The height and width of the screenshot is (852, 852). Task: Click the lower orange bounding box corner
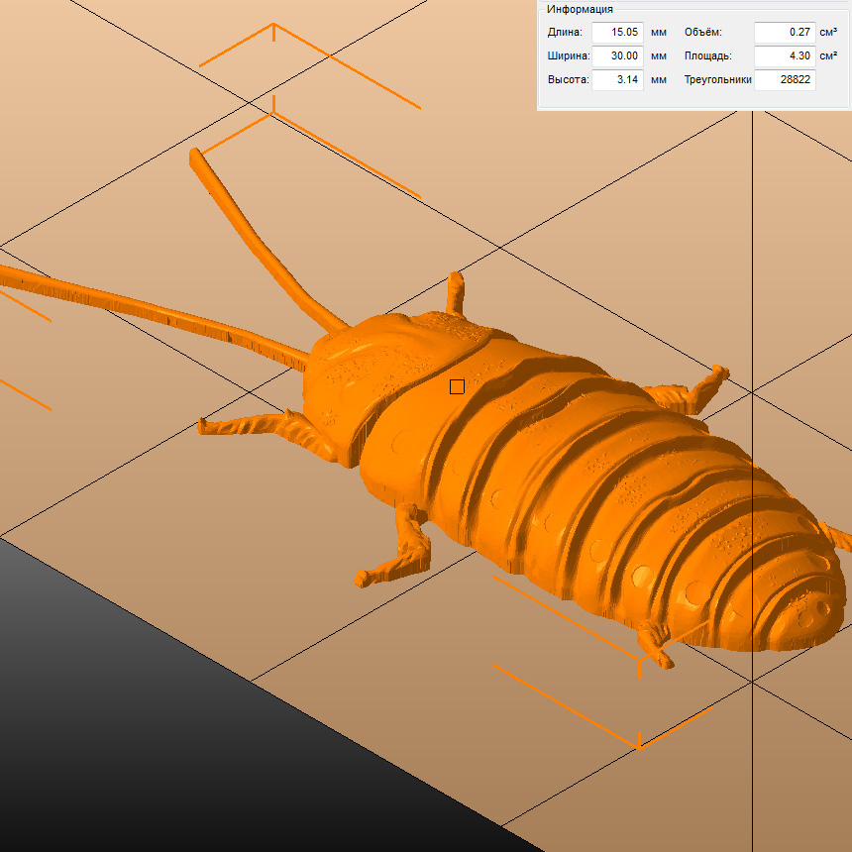[639, 741]
